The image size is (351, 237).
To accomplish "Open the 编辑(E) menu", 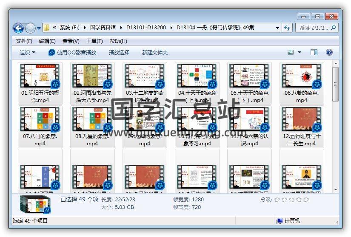I will pos(47,41).
